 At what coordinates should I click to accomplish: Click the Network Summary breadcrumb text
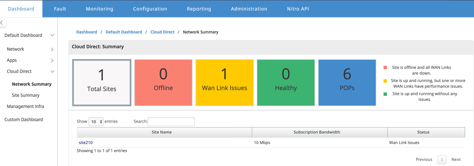200,32
